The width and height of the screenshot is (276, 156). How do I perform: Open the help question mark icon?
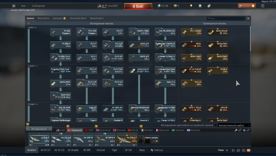[x=263, y=6]
